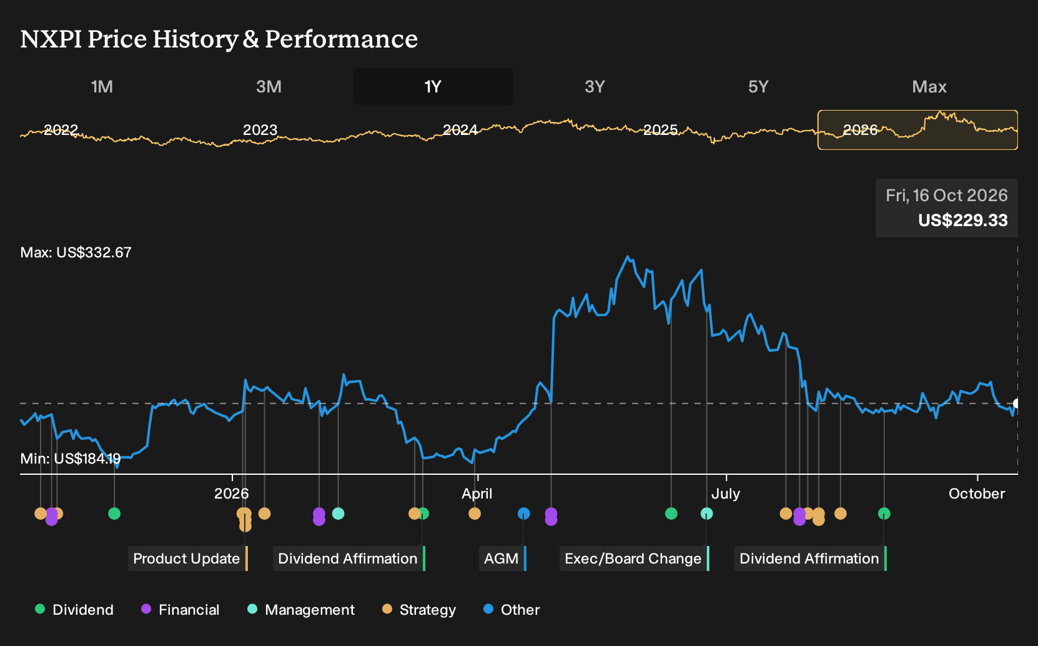Open the 3Y time range tab
1038x646 pixels.
coord(595,86)
